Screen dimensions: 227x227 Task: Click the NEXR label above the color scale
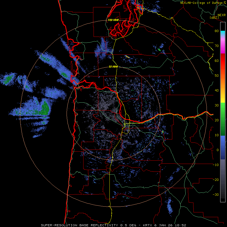(221, 15)
